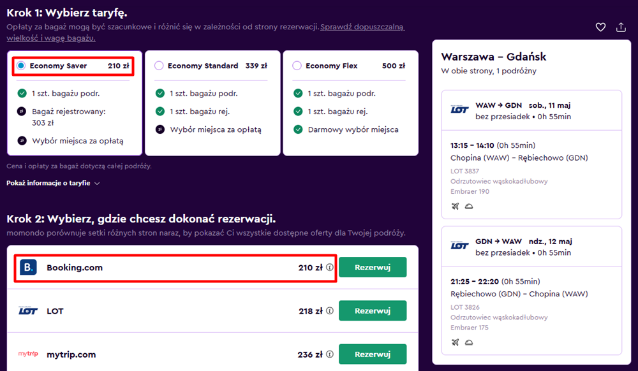638x371 pixels.
Task: Click green check for Economy Flex checked bag
Action: 298,112
